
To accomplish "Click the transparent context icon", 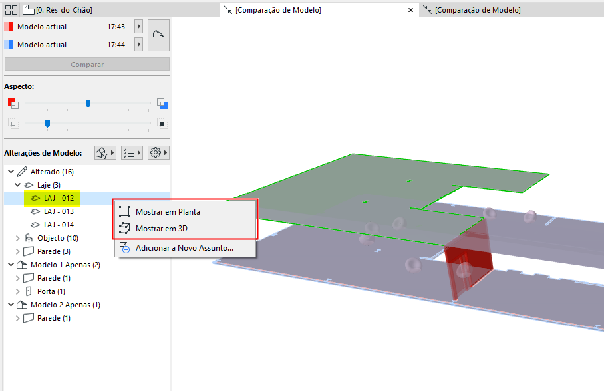I will [13, 124].
